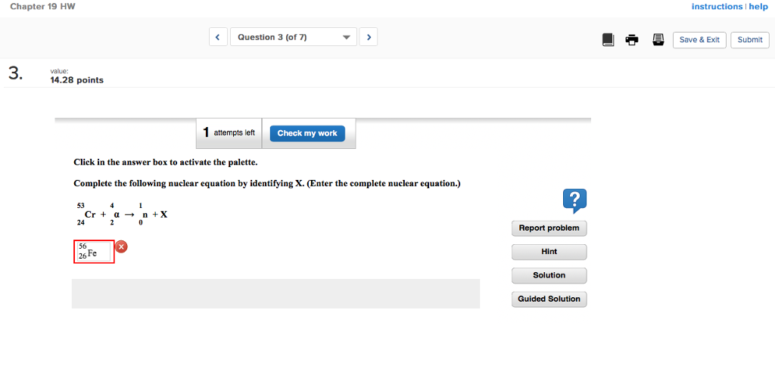Open the Hint button
Screen dimensions: 775x375
(x=549, y=252)
